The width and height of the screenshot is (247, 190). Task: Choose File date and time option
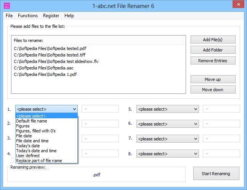(x=47, y=141)
